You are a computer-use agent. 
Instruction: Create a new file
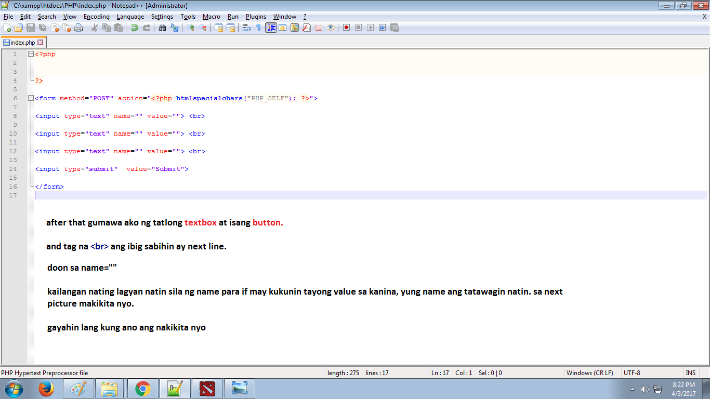[7, 28]
